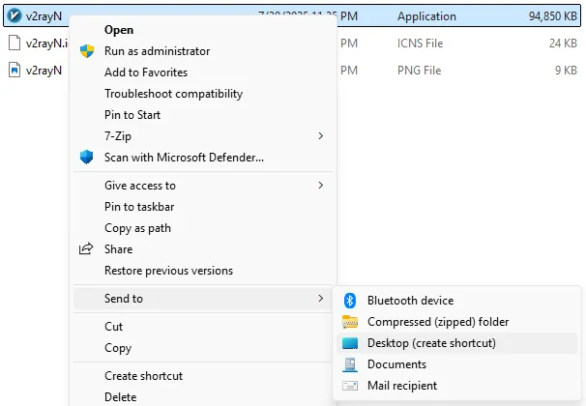Choose Open from the context menu

tap(119, 30)
